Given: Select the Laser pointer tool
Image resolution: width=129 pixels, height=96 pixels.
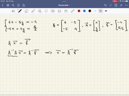Looking at the screenshot, I should (x=73, y=11).
